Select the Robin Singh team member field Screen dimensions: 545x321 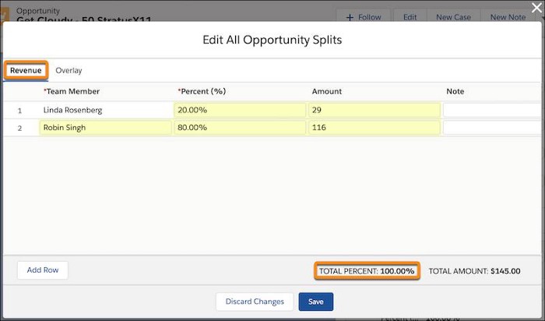coord(105,127)
